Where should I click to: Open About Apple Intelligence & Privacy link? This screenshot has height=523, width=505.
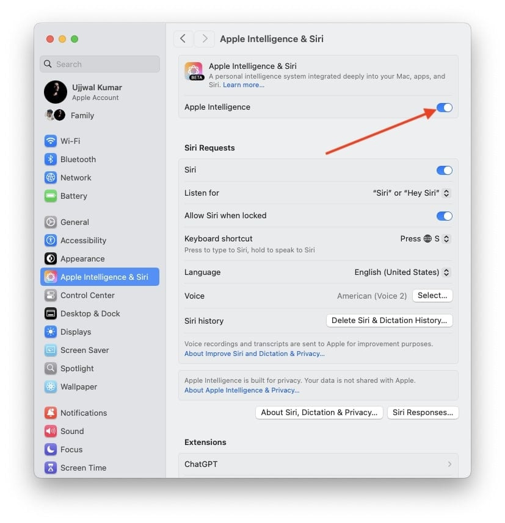tap(242, 390)
